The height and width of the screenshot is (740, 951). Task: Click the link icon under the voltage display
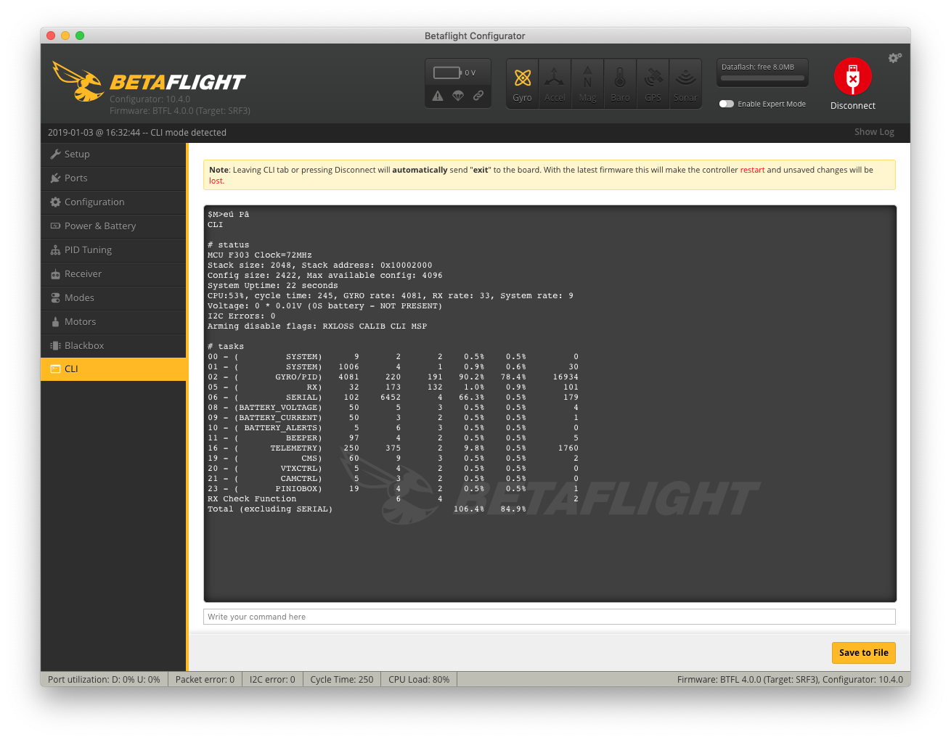click(x=478, y=95)
